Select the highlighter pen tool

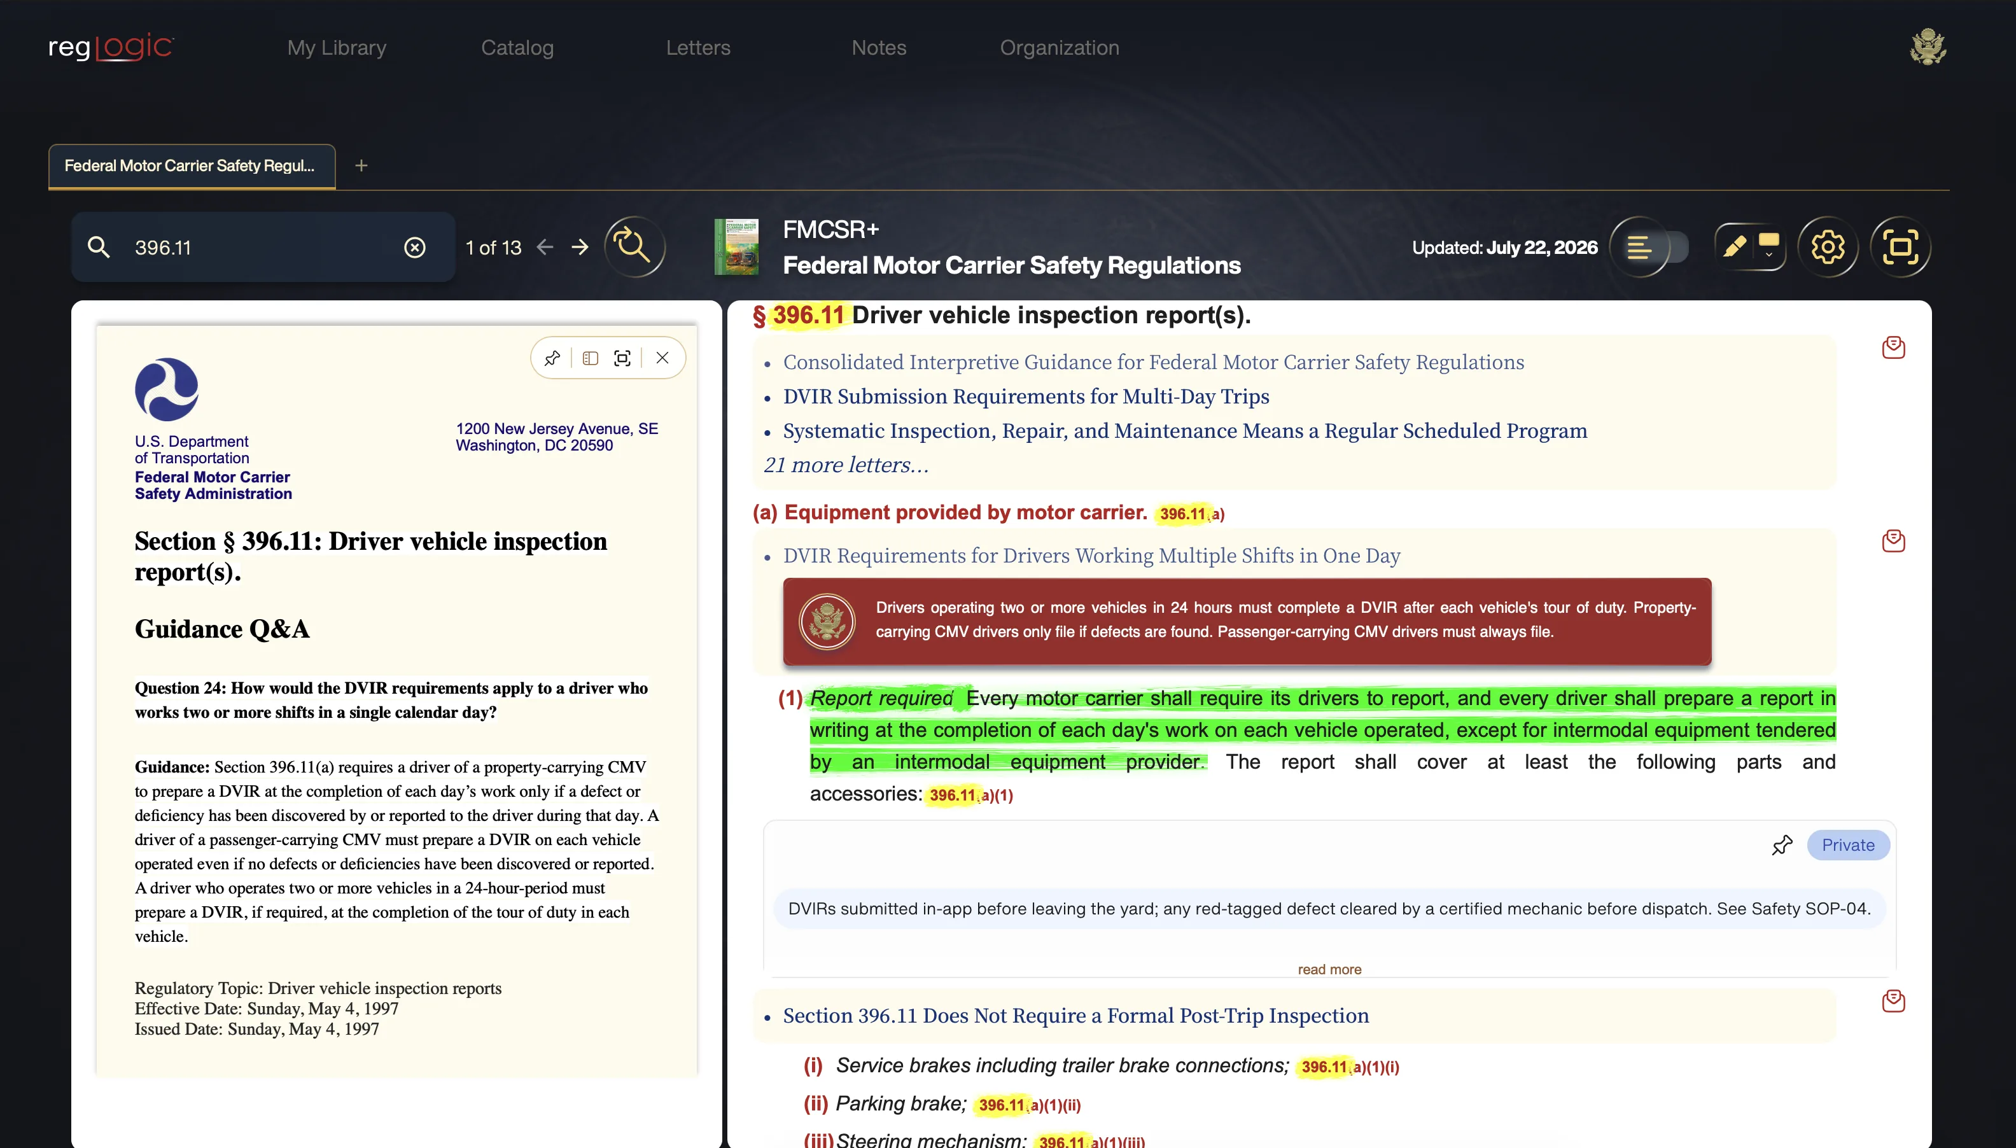pos(1733,247)
